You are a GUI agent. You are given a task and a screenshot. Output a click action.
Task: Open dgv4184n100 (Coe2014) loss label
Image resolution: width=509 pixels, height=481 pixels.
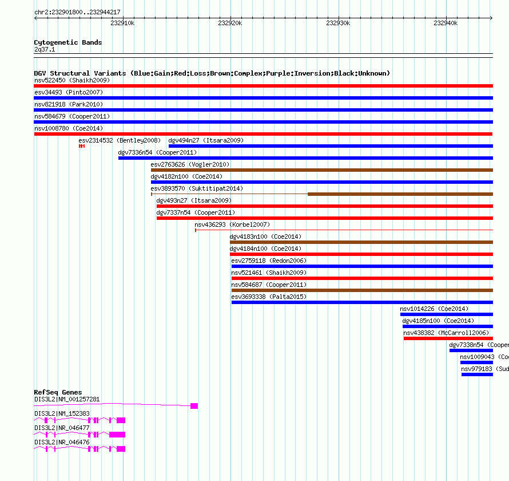tap(265, 249)
